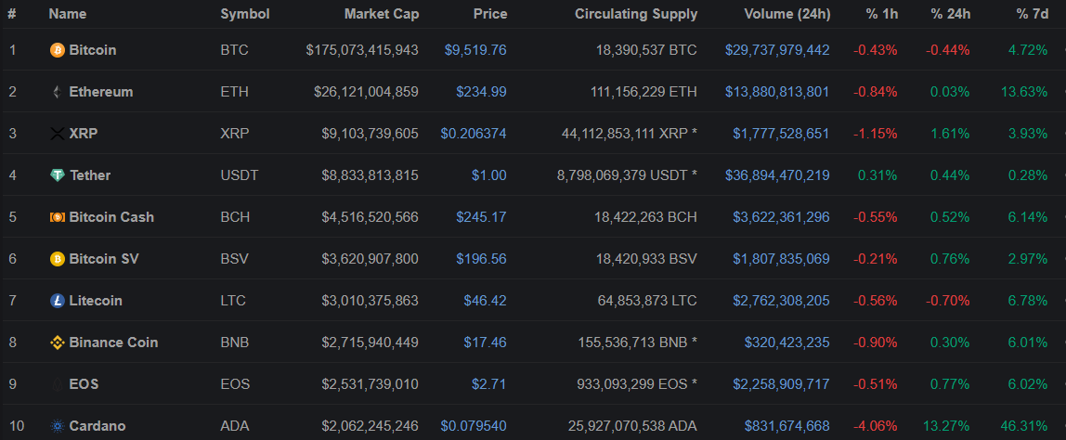
Task: Click the Bitcoin Cash logo icon
Action: (x=58, y=217)
